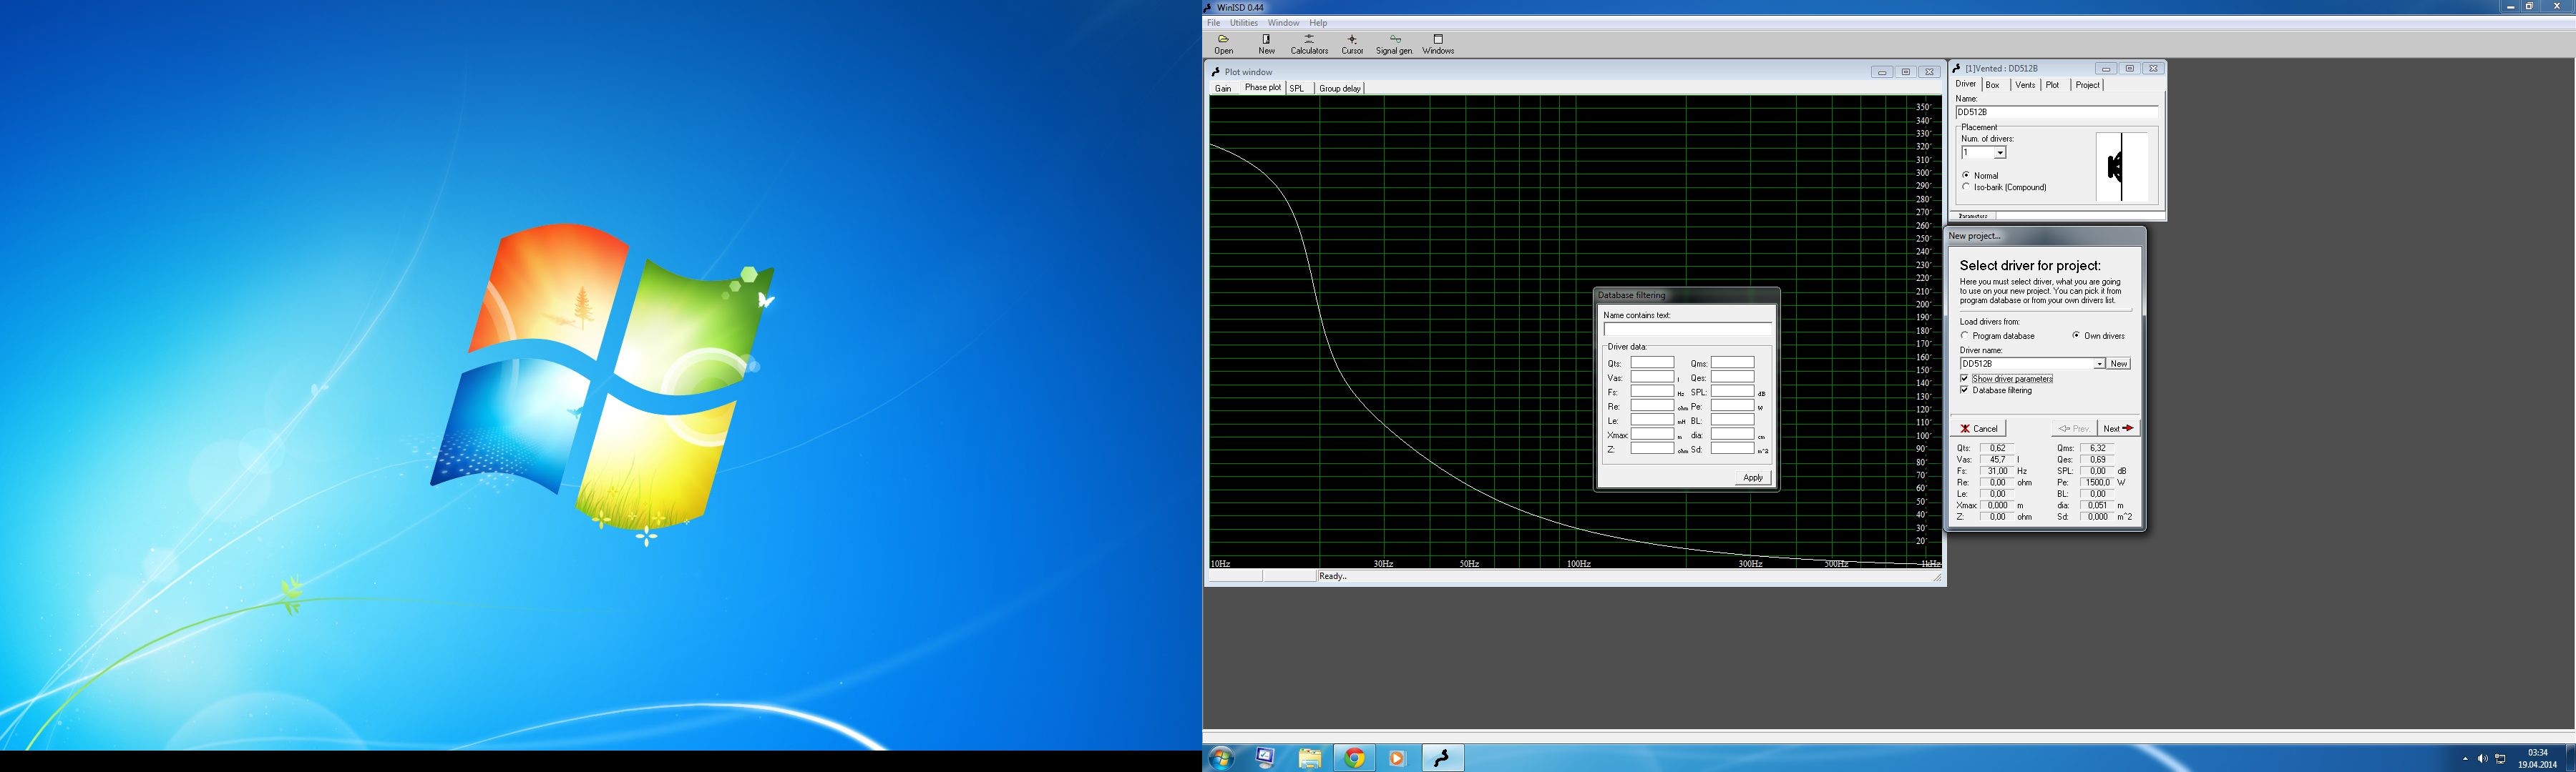The width and height of the screenshot is (2576, 772).
Task: Click the Fs filter input field
Action: (1652, 392)
